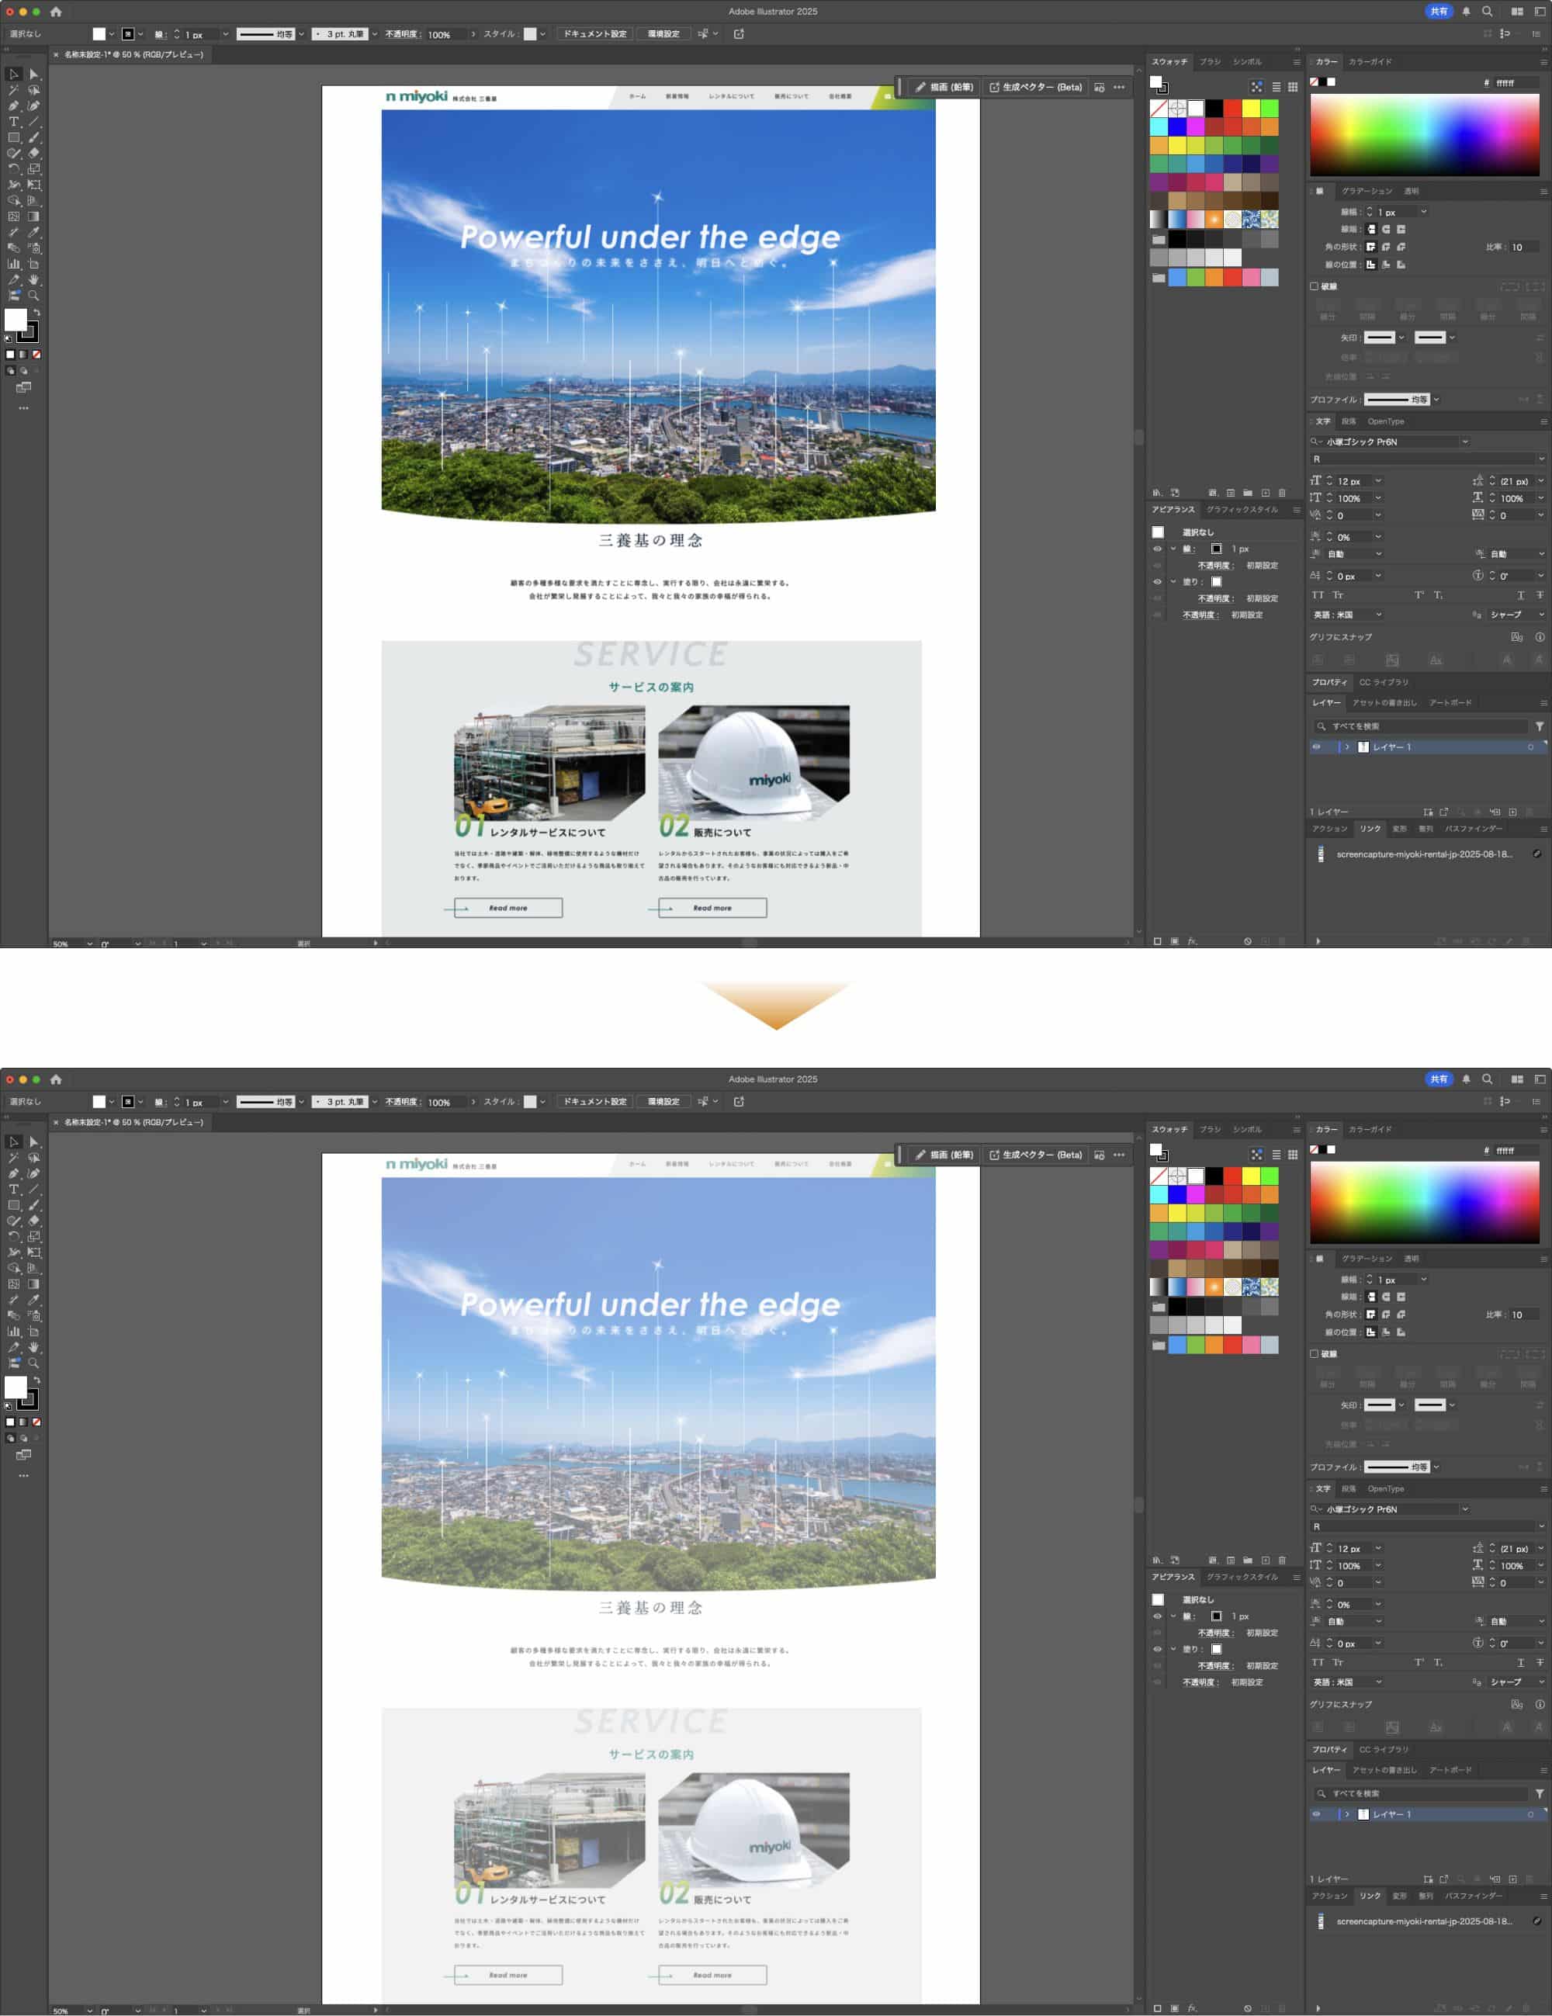The image size is (1552, 2016).
Task: Click ドキュメント設定 button in upper window
Action: click(595, 34)
